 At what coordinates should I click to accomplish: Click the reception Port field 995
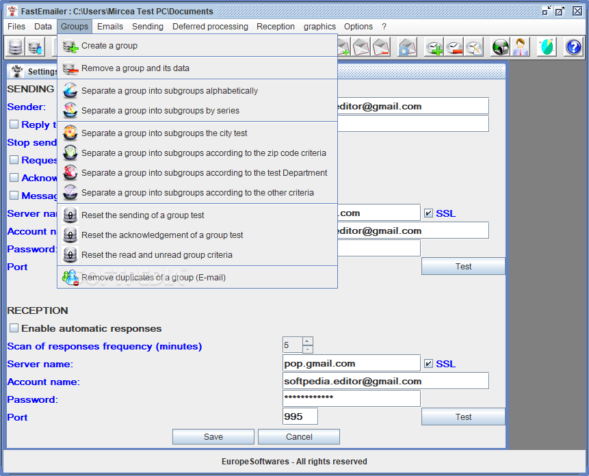tap(300, 416)
